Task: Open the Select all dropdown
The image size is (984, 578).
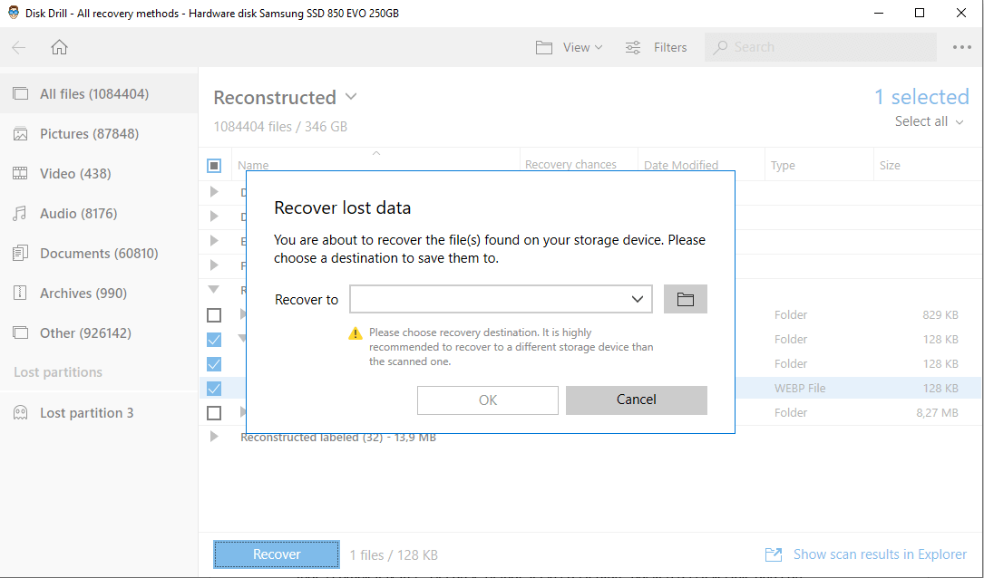Action: pyautogui.click(x=929, y=121)
